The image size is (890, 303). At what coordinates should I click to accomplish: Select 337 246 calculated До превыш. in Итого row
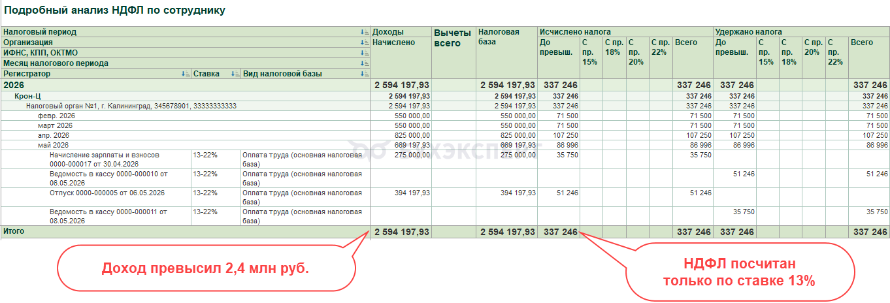[x=561, y=232]
